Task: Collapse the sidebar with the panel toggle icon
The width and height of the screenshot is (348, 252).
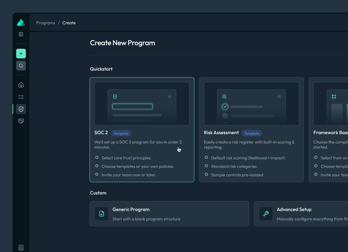Action: click(x=21, y=34)
